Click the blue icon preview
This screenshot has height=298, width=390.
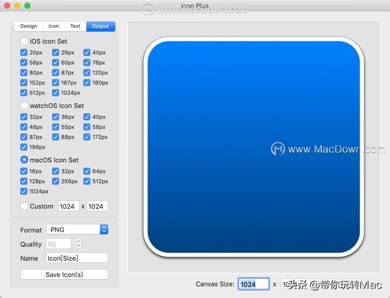click(254, 147)
